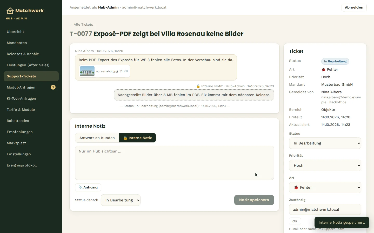Click the Notiz speichern button
This screenshot has width=374, height=233.
click(x=254, y=200)
